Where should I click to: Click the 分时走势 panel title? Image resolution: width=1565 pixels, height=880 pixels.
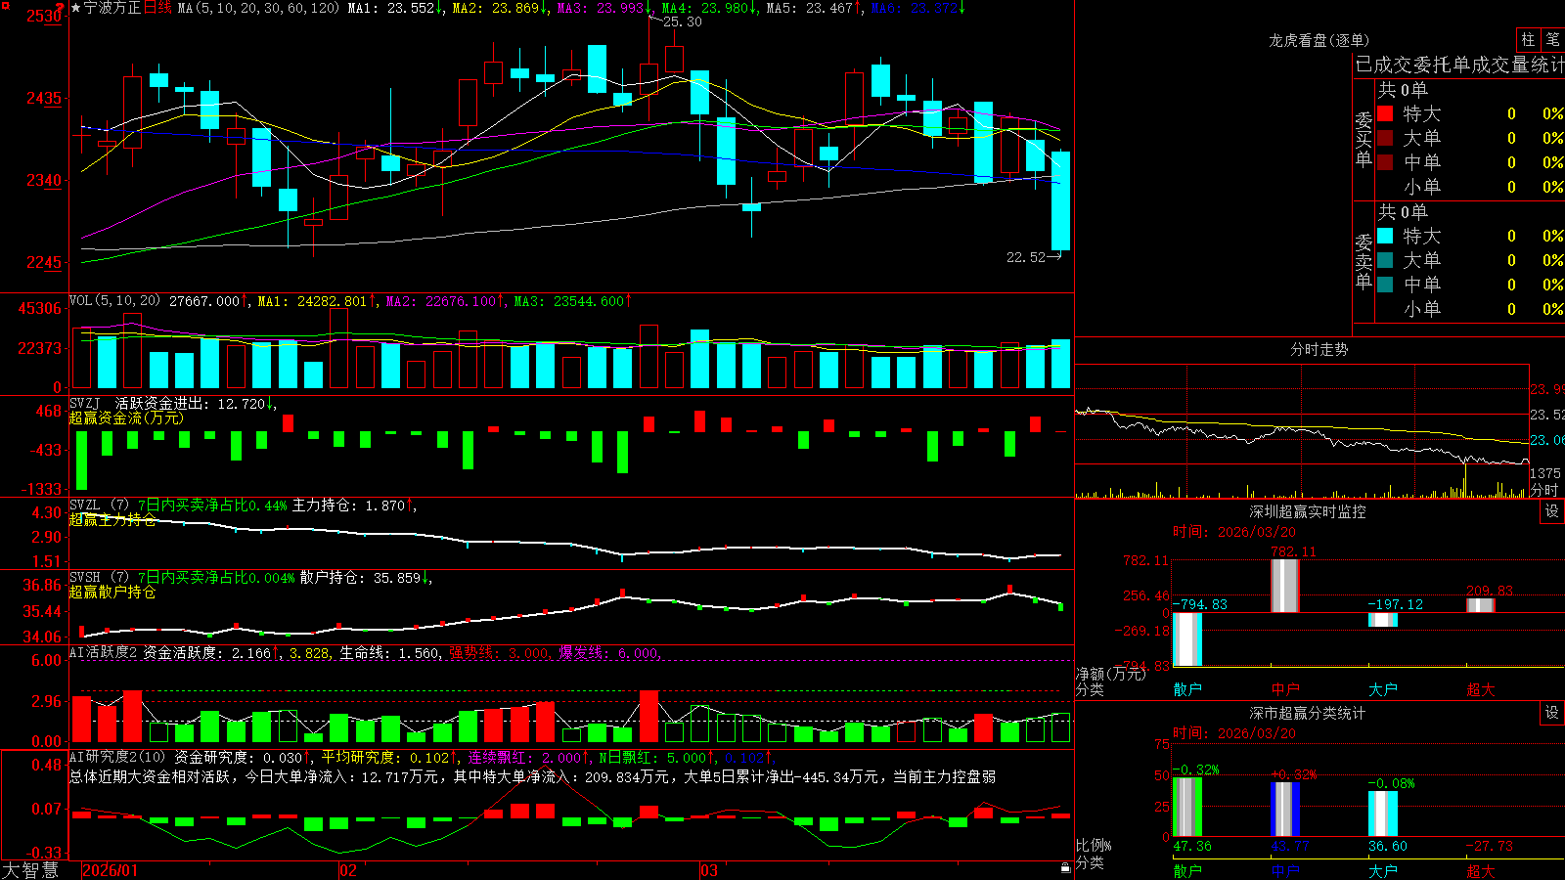[1319, 349]
